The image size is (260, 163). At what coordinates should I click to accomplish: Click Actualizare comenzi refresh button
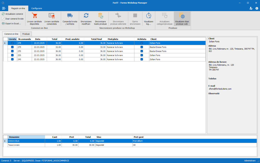[x=12, y=14]
